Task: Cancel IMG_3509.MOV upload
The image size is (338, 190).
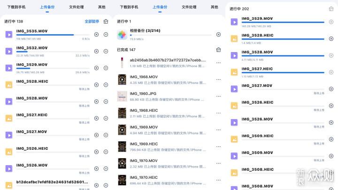Action: pyautogui.click(x=331, y=156)
